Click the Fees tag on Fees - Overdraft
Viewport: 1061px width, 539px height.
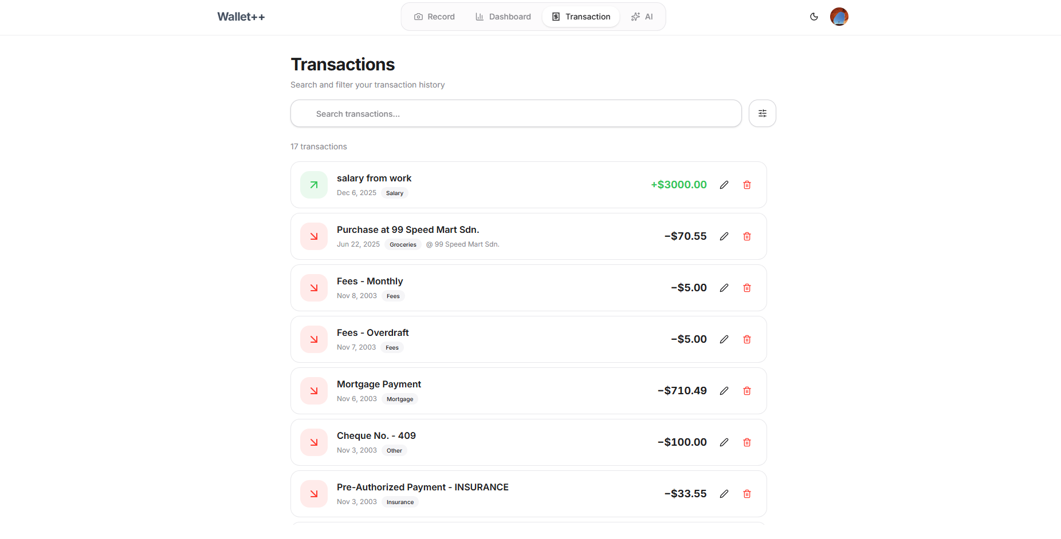(392, 348)
